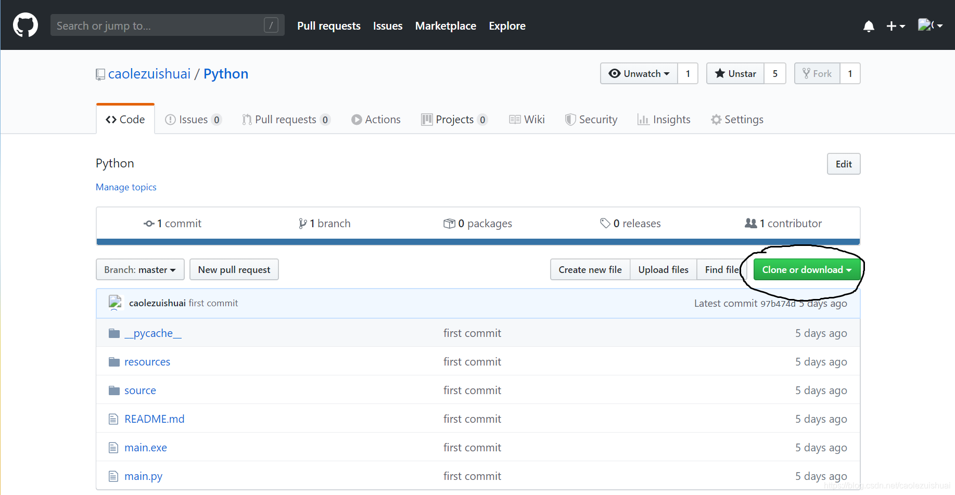Click the main.exe file icon
The width and height of the screenshot is (955, 495).
tap(113, 448)
